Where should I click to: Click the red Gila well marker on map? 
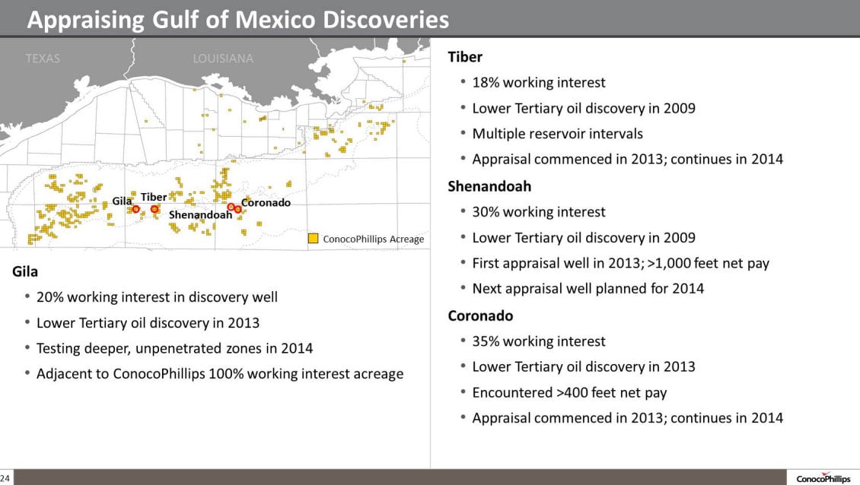(x=136, y=208)
